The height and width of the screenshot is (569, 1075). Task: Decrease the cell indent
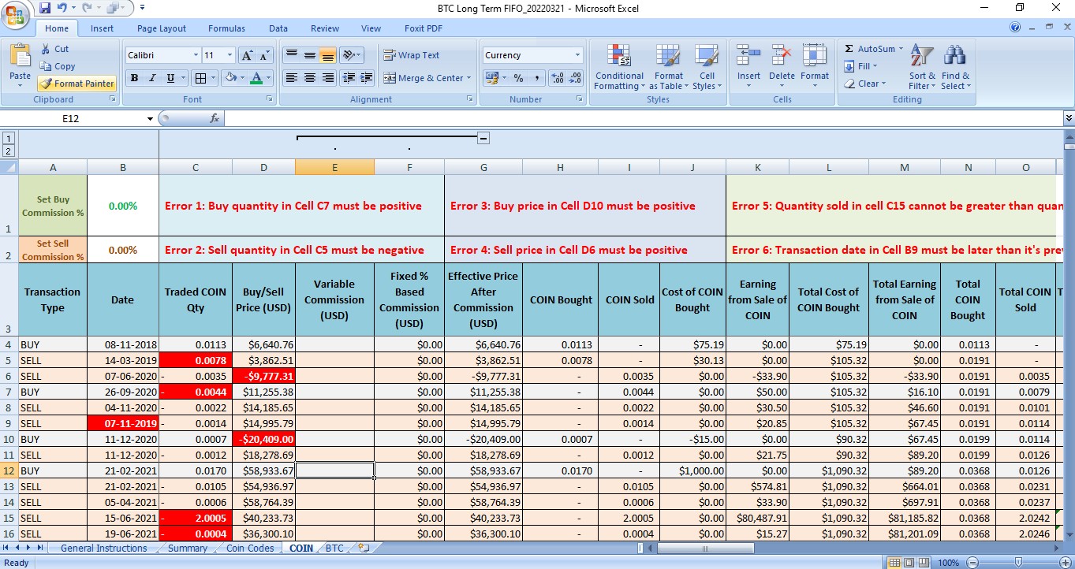click(x=348, y=78)
